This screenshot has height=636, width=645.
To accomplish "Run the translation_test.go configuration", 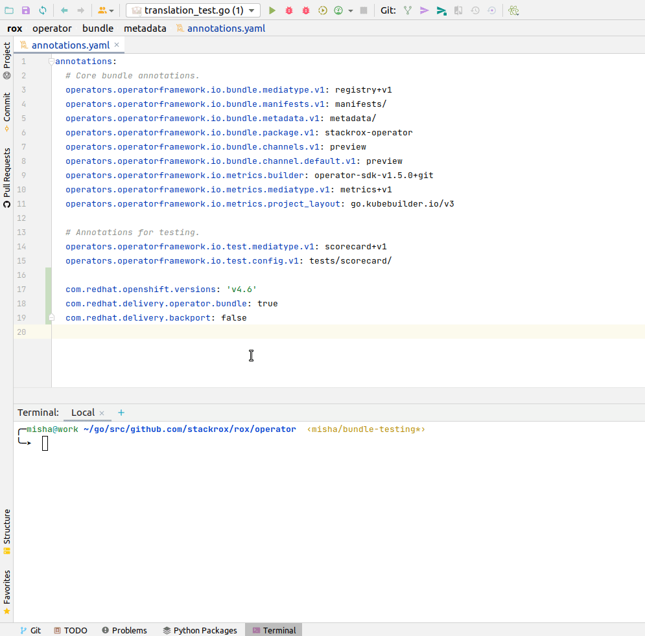I will point(272,10).
